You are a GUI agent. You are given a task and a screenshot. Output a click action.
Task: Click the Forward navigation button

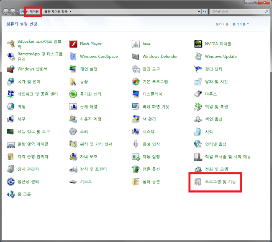[13, 12]
